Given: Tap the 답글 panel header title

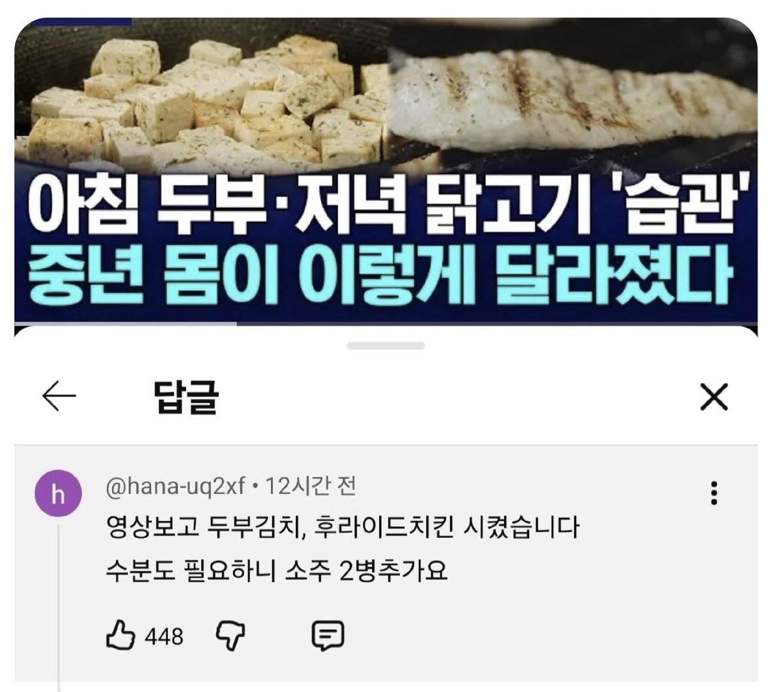Looking at the screenshot, I should (186, 397).
